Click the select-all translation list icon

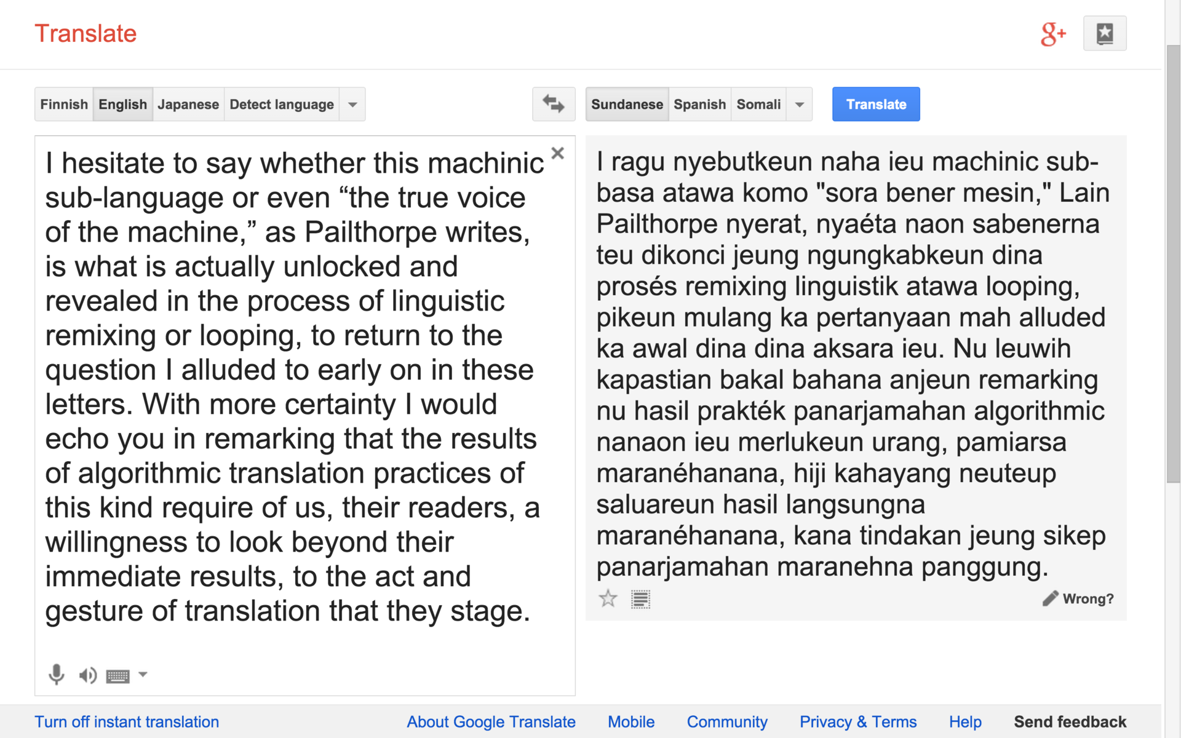coord(640,599)
